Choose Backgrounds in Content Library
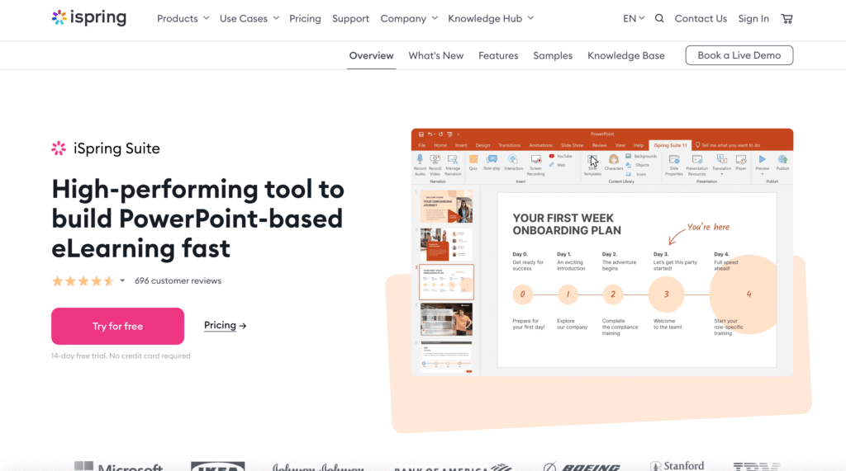Screen dimensions: 846x471 [641, 156]
